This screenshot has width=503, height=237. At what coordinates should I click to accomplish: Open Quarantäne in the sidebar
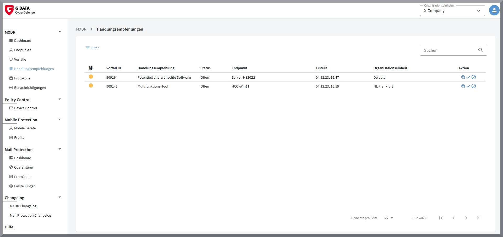[x=21, y=167]
